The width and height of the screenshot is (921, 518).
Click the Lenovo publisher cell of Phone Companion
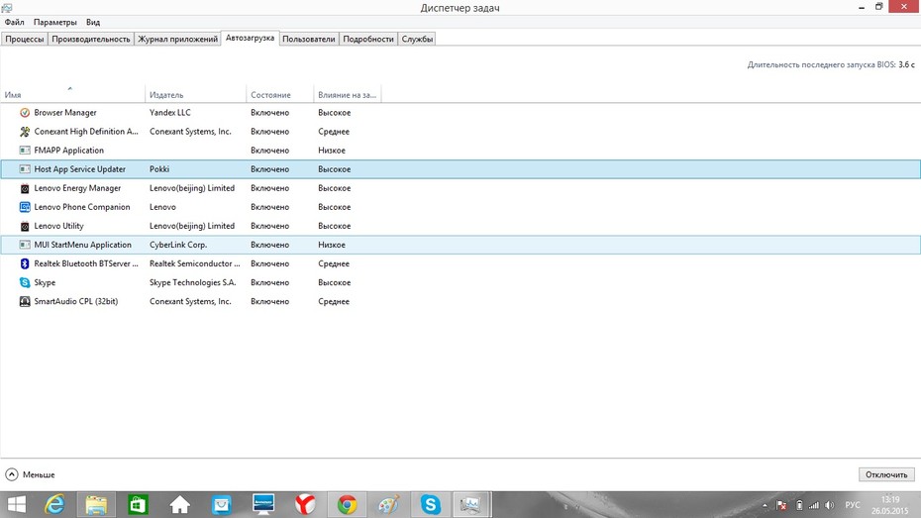click(162, 207)
